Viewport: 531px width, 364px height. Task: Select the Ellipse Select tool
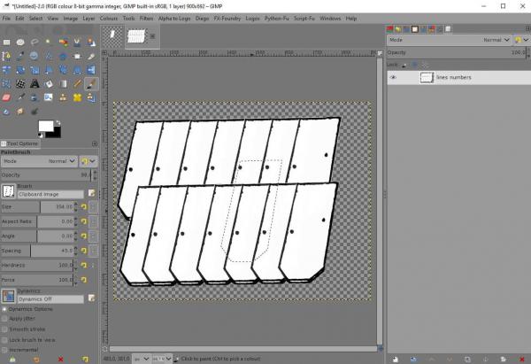click(x=20, y=42)
